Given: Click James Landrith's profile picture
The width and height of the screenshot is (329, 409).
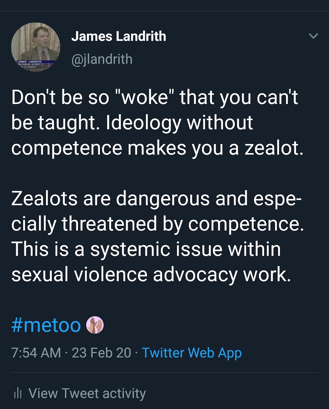Looking at the screenshot, I should [36, 47].
